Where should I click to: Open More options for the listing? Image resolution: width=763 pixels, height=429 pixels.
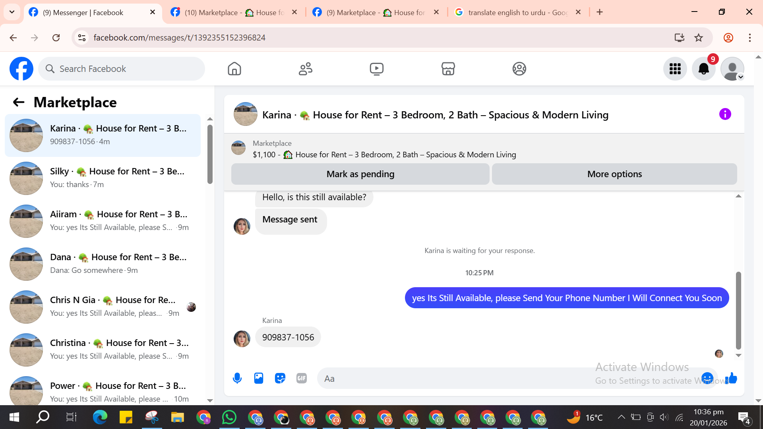(x=614, y=174)
